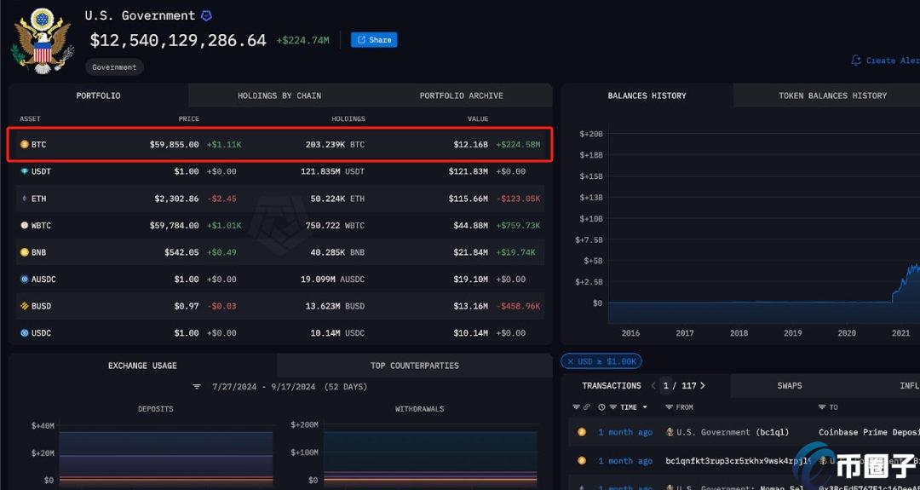Image resolution: width=920 pixels, height=490 pixels.
Task: Click the U.S. Government eagle seal logo
Action: point(43,40)
